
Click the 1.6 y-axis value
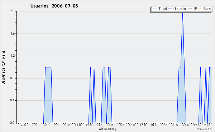click(12, 34)
